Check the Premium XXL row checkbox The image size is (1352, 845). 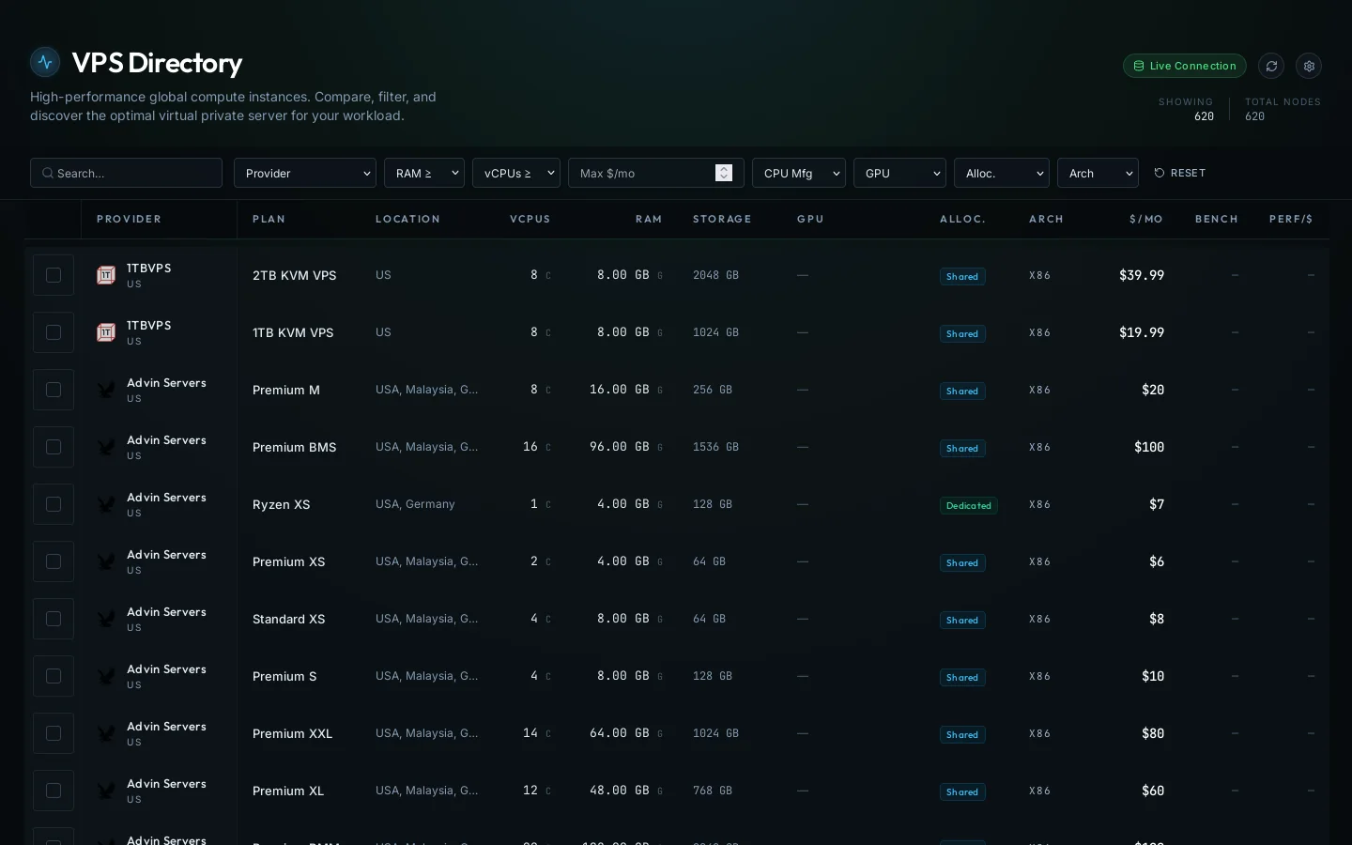tap(54, 733)
